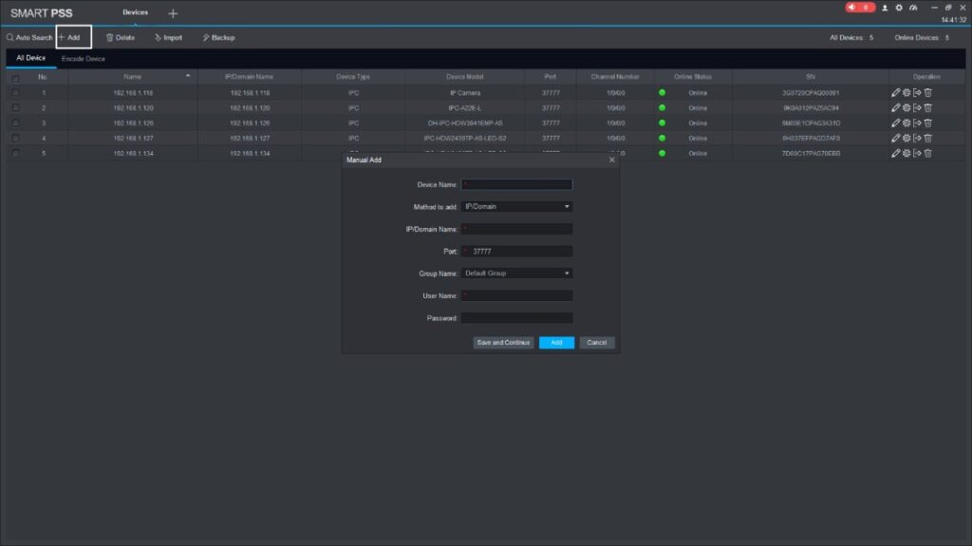The width and height of the screenshot is (972, 546).
Task: Select the SN cell 3G3729CPAQ00091
Action: click(x=811, y=92)
